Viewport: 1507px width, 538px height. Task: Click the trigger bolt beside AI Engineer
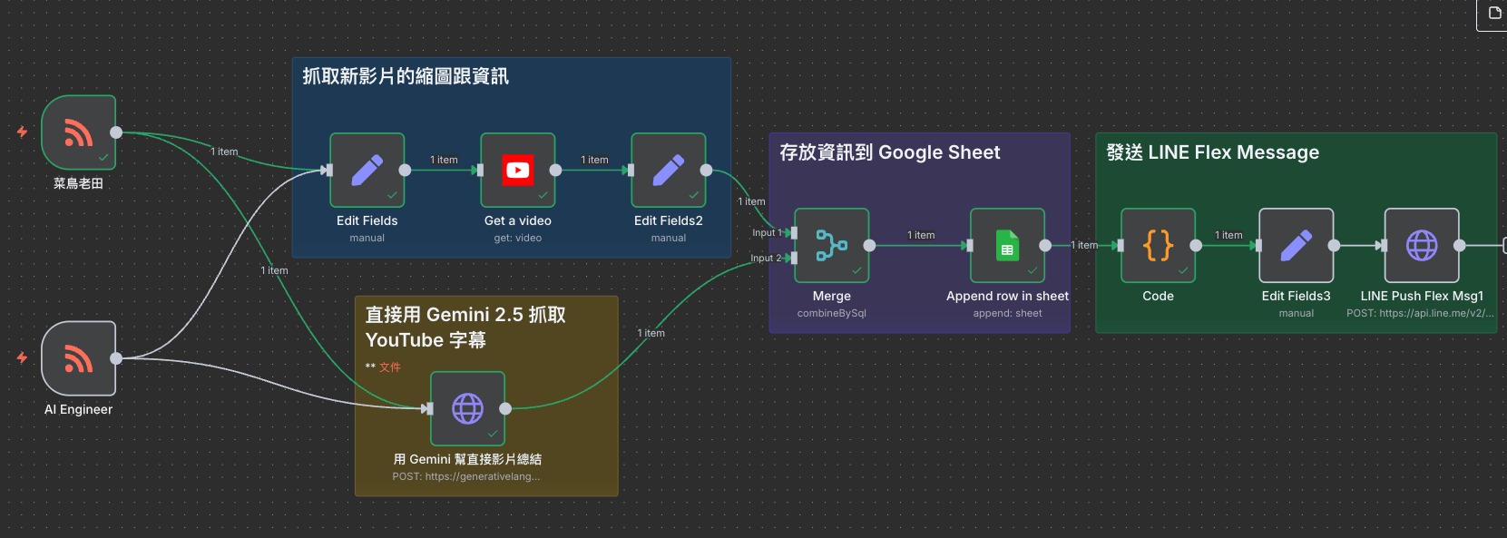click(x=22, y=357)
